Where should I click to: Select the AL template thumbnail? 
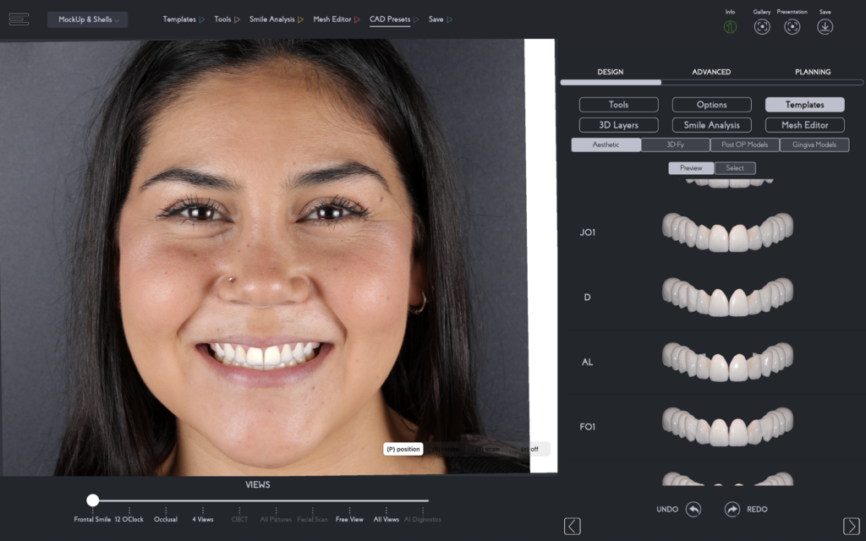tap(727, 361)
